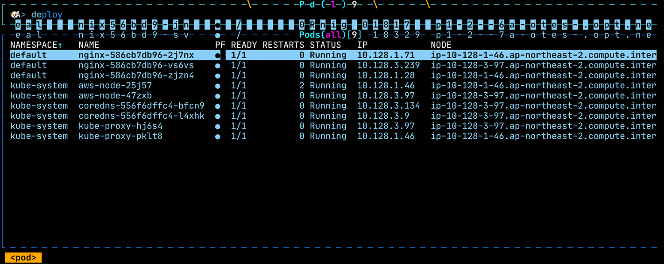Click the PF dot for coredns-556f6dffc4-l4xhk
664x264 pixels.
(217, 117)
